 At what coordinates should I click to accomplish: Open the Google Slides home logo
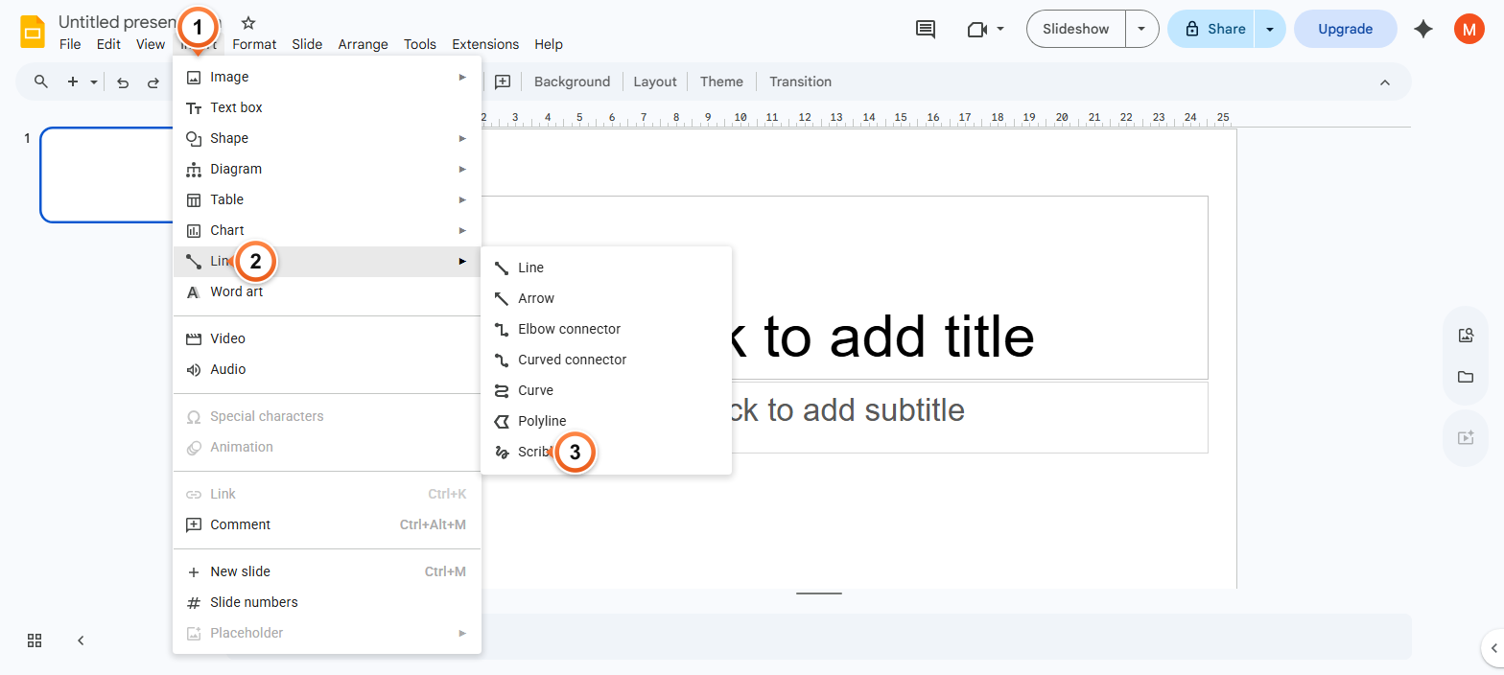tap(34, 32)
